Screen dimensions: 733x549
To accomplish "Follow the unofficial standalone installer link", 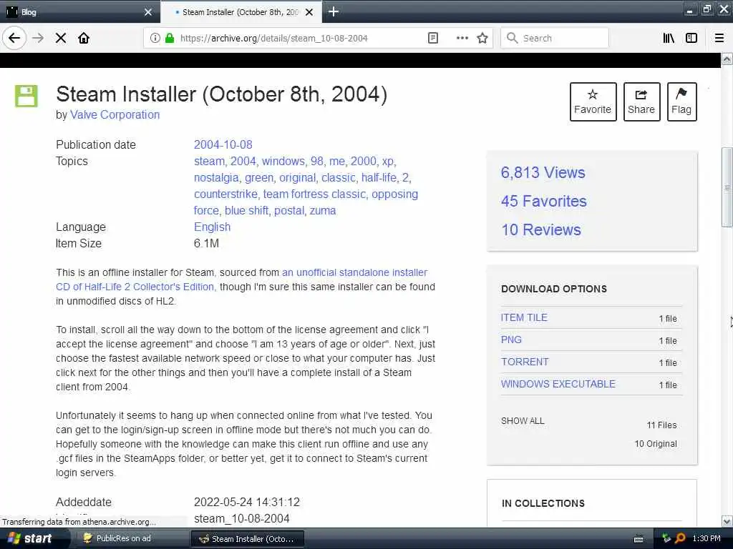I will click(x=355, y=272).
